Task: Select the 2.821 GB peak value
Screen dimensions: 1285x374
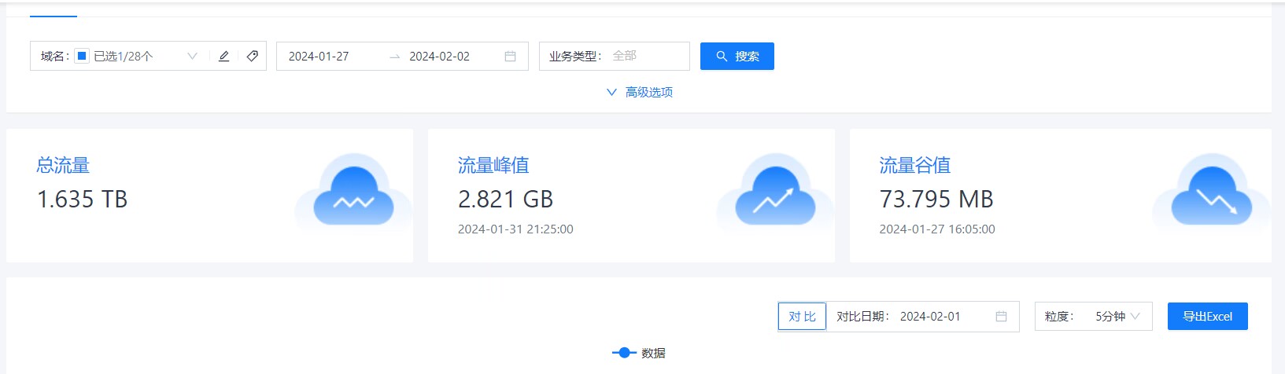Action: click(x=505, y=199)
